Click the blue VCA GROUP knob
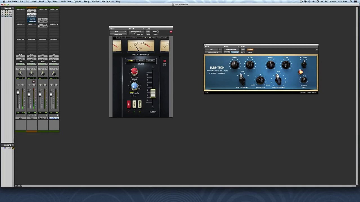360x202 pixels. [134, 86]
